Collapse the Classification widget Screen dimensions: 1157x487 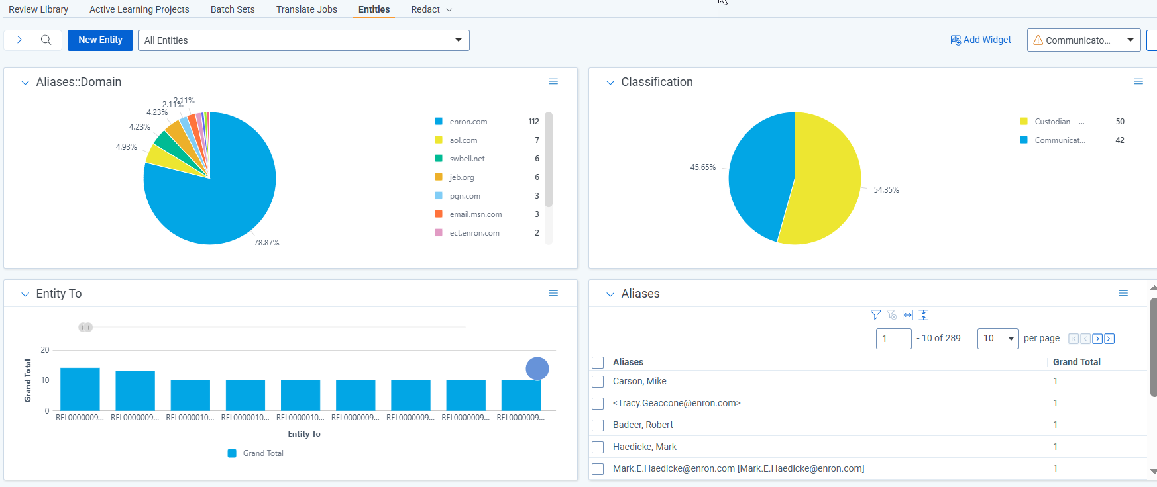point(610,83)
